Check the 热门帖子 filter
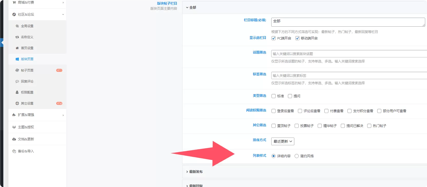 [369, 126]
